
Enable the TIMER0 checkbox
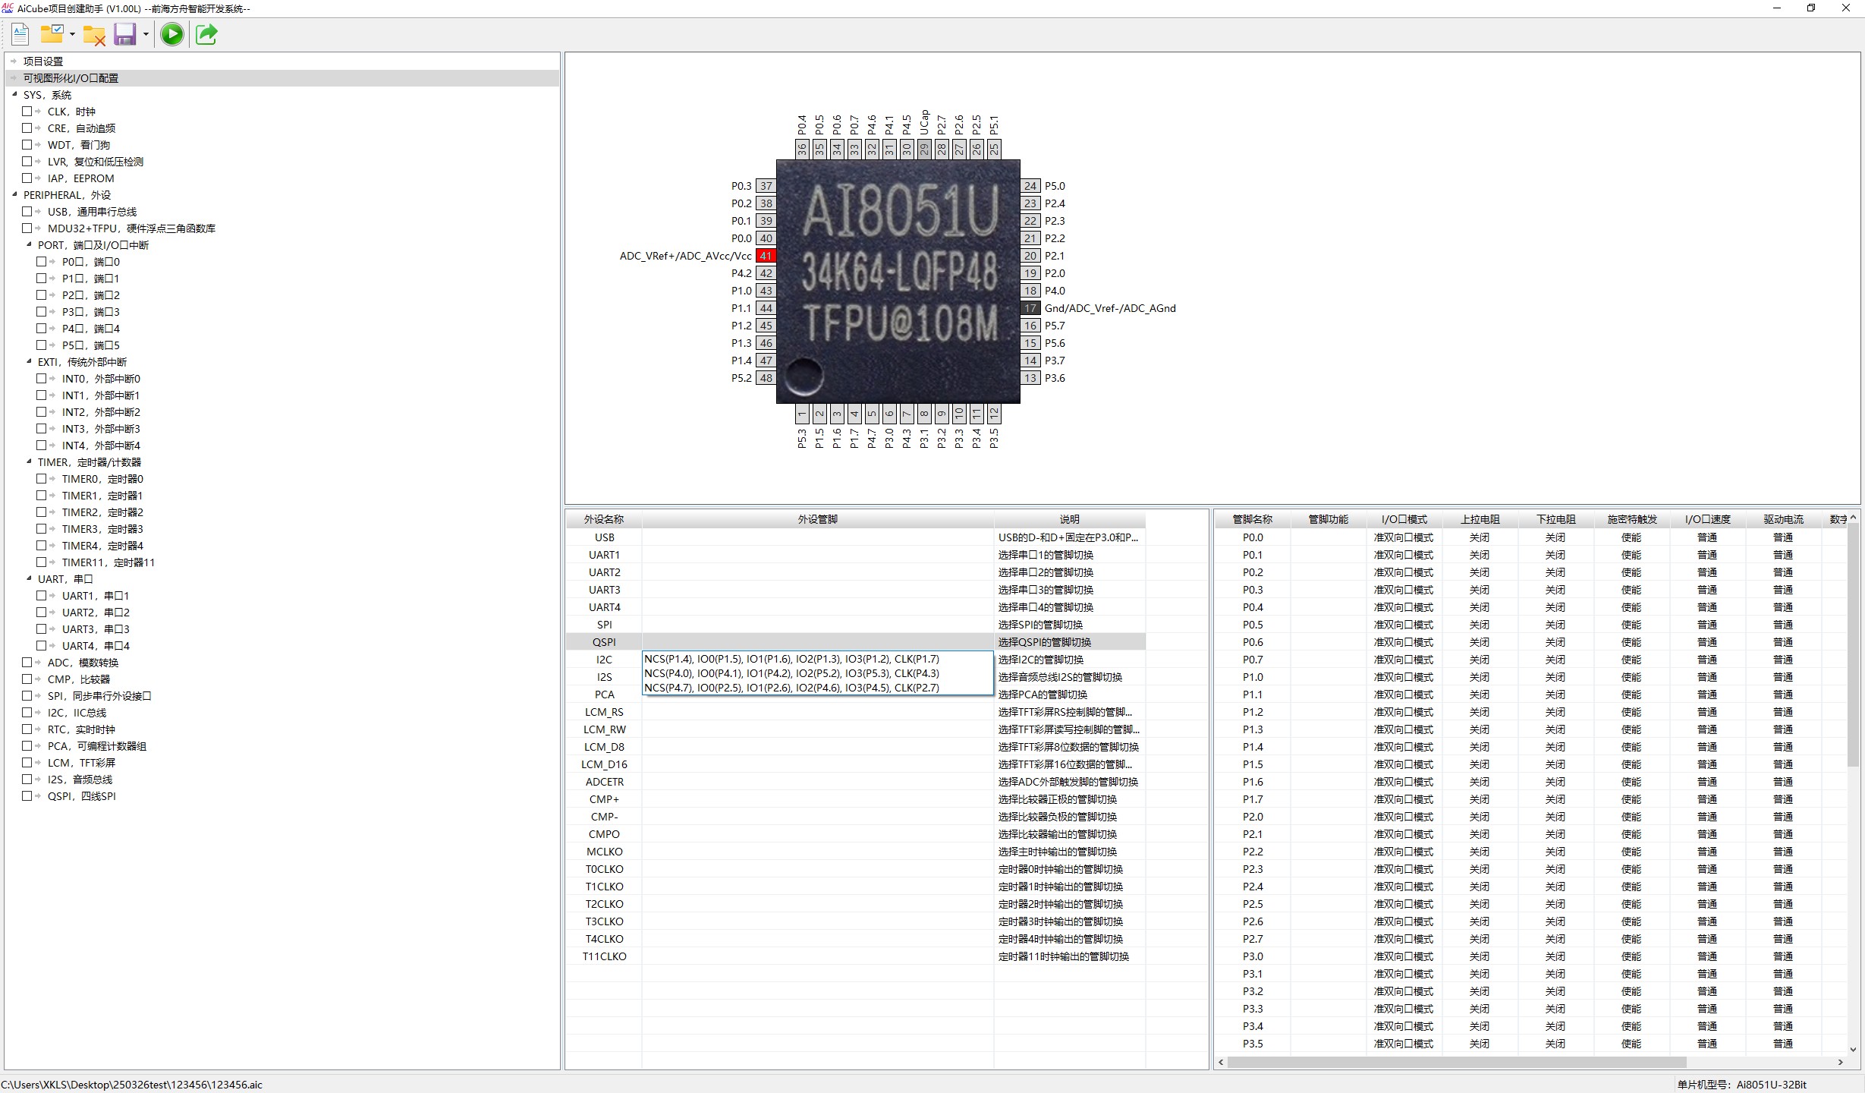(42, 479)
